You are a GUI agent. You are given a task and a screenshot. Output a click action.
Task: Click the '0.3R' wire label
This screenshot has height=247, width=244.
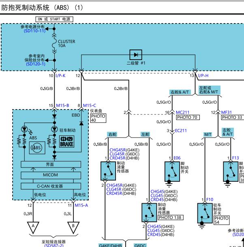(28, 214)
